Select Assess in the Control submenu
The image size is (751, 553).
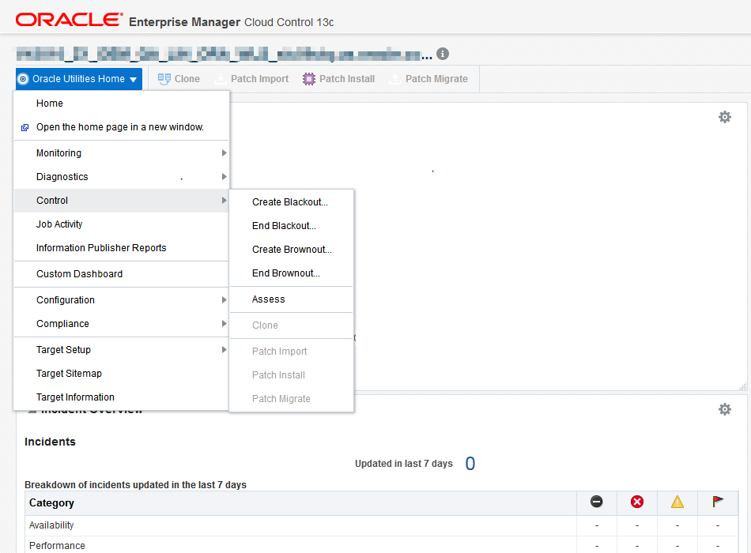[x=291, y=299]
